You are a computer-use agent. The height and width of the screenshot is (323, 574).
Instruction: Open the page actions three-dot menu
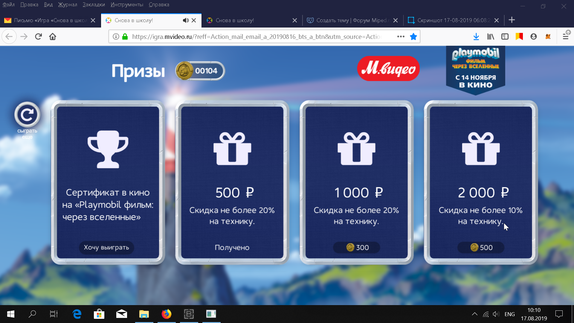coord(401,36)
